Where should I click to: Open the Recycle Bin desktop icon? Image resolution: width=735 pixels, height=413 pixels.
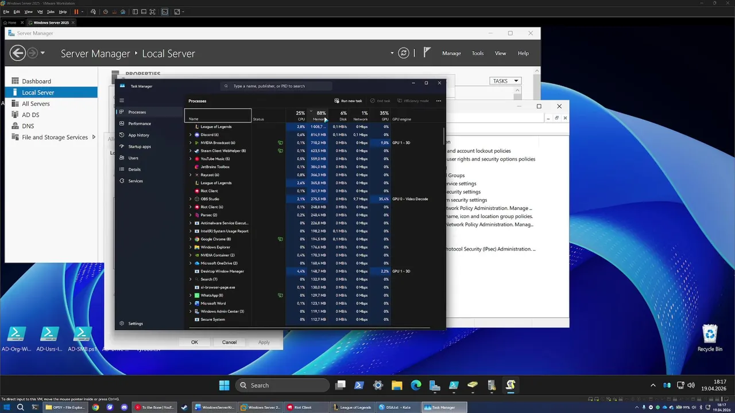tap(710, 338)
